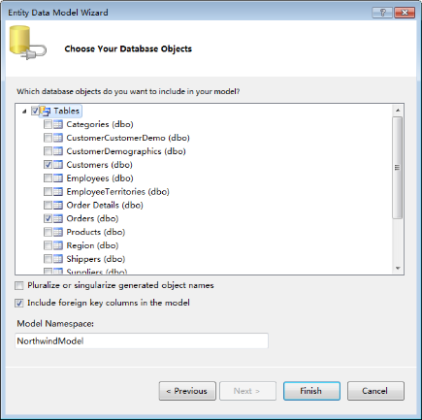Click the table icon beside CustomerCustomerDemo (dbo)

[58, 138]
